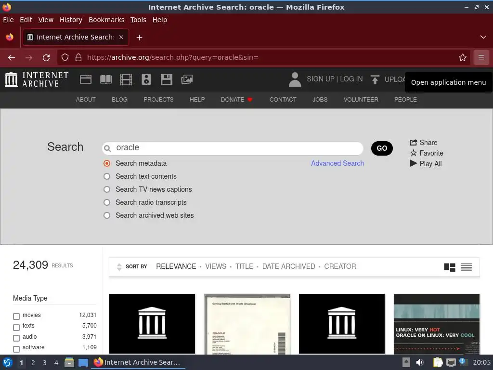This screenshot has width=493, height=370.
Task: Open the Edit menu
Action: coord(26,20)
